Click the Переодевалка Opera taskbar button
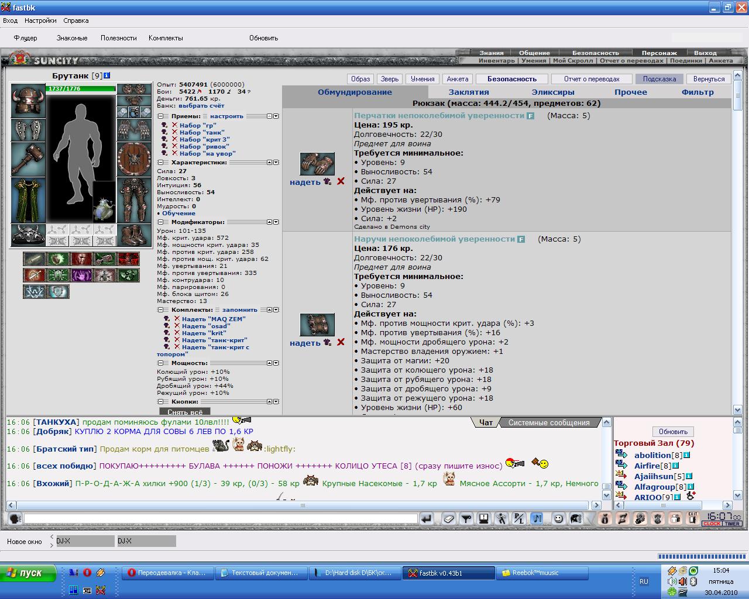This screenshot has height=599, width=749. pos(167,573)
